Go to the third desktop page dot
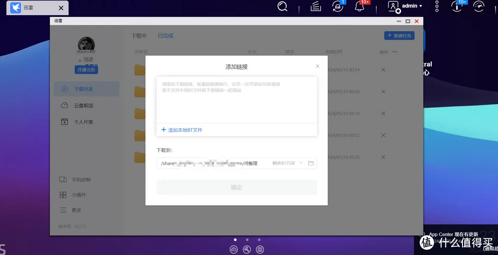The image size is (498, 255). pos(259,240)
